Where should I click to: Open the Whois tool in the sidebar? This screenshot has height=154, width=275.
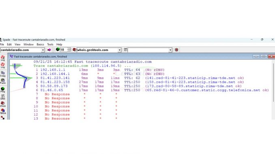pos(2,104)
